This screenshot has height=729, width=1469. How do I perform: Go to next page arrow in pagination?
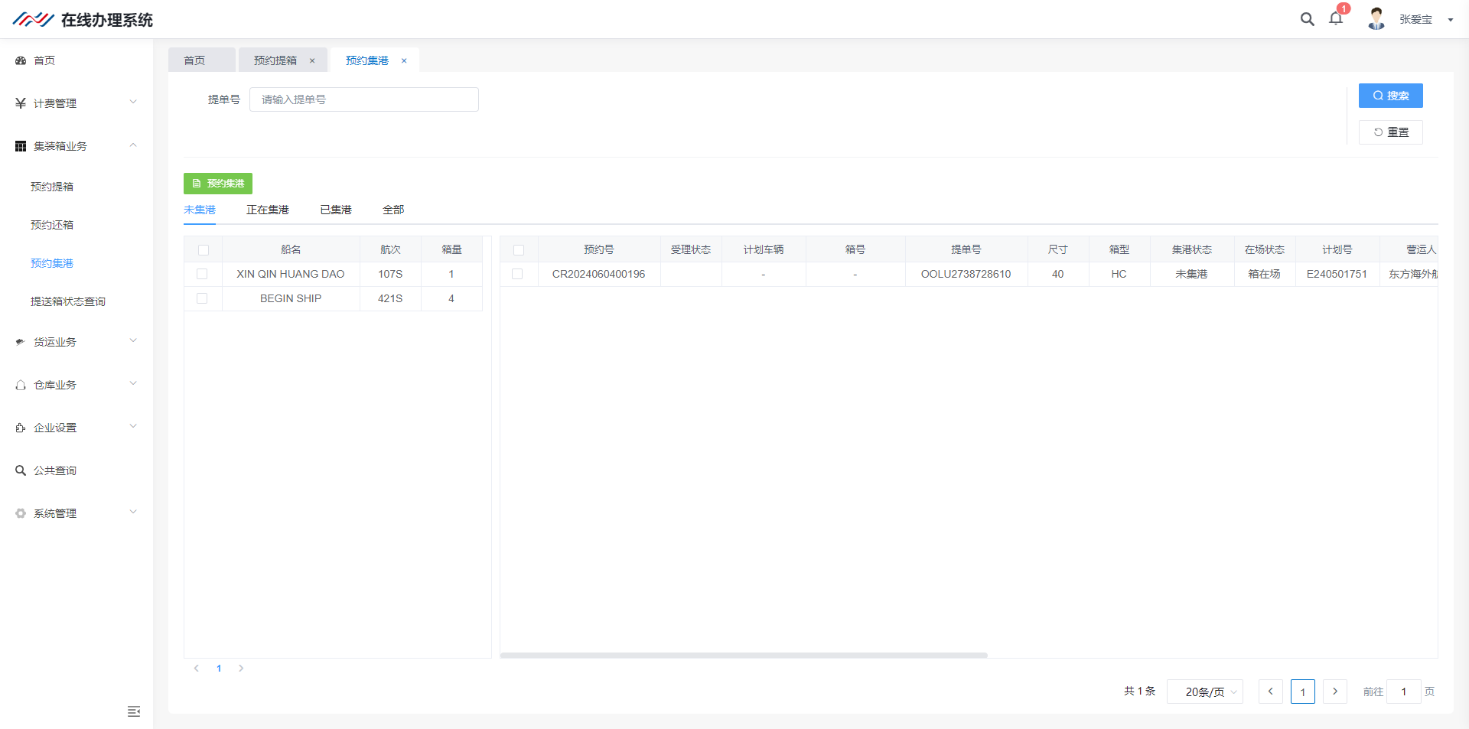click(1335, 692)
